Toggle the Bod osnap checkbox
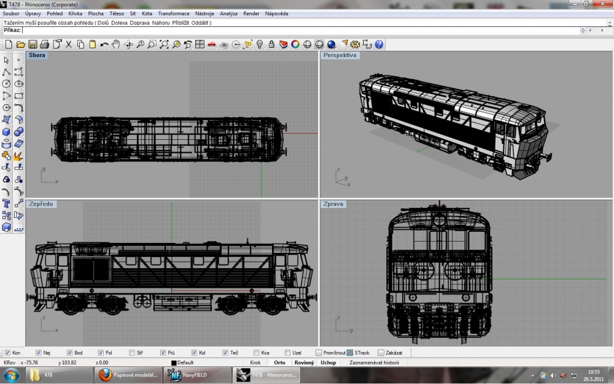The image size is (614, 384). (69, 353)
